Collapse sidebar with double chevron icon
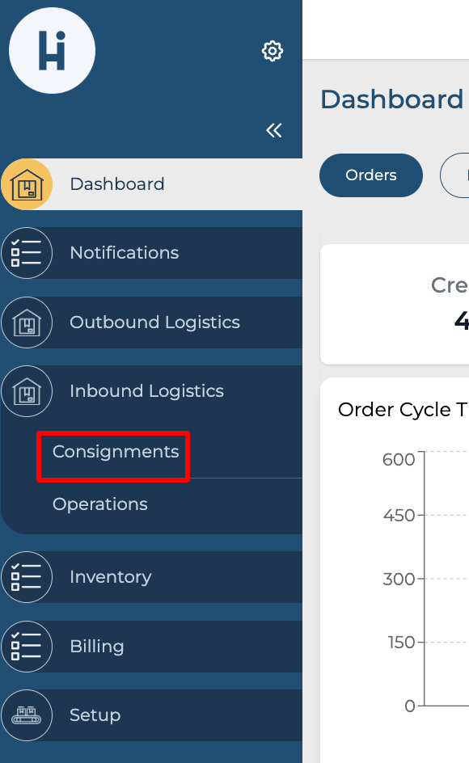Screen dimensions: 469x763 (x=273, y=130)
